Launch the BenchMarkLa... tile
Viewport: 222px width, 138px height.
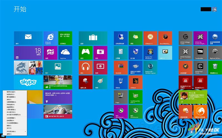tap(165, 38)
